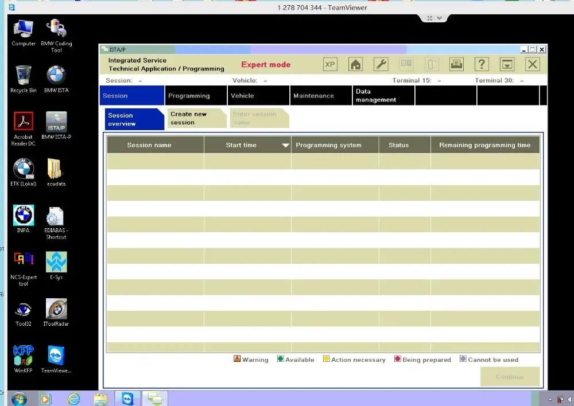Open ETK (Lokal) desktop icon

point(24,172)
